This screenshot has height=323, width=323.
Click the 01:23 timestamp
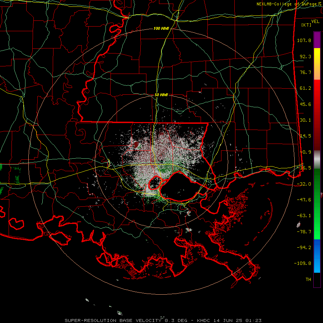[253, 320]
